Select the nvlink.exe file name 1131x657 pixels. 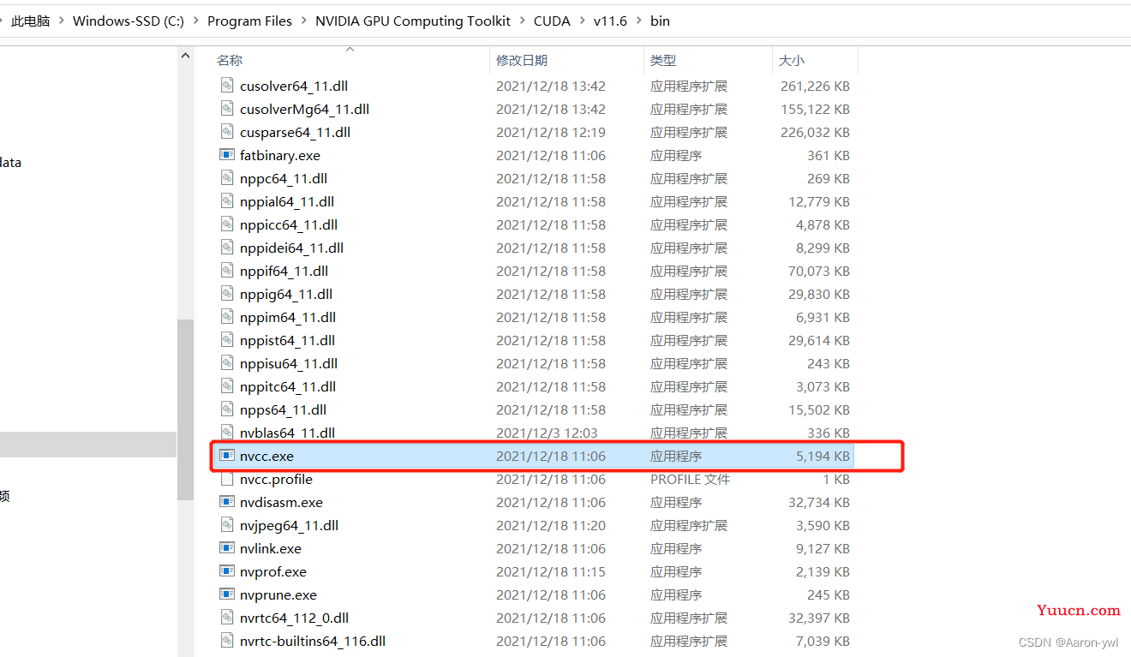[271, 548]
